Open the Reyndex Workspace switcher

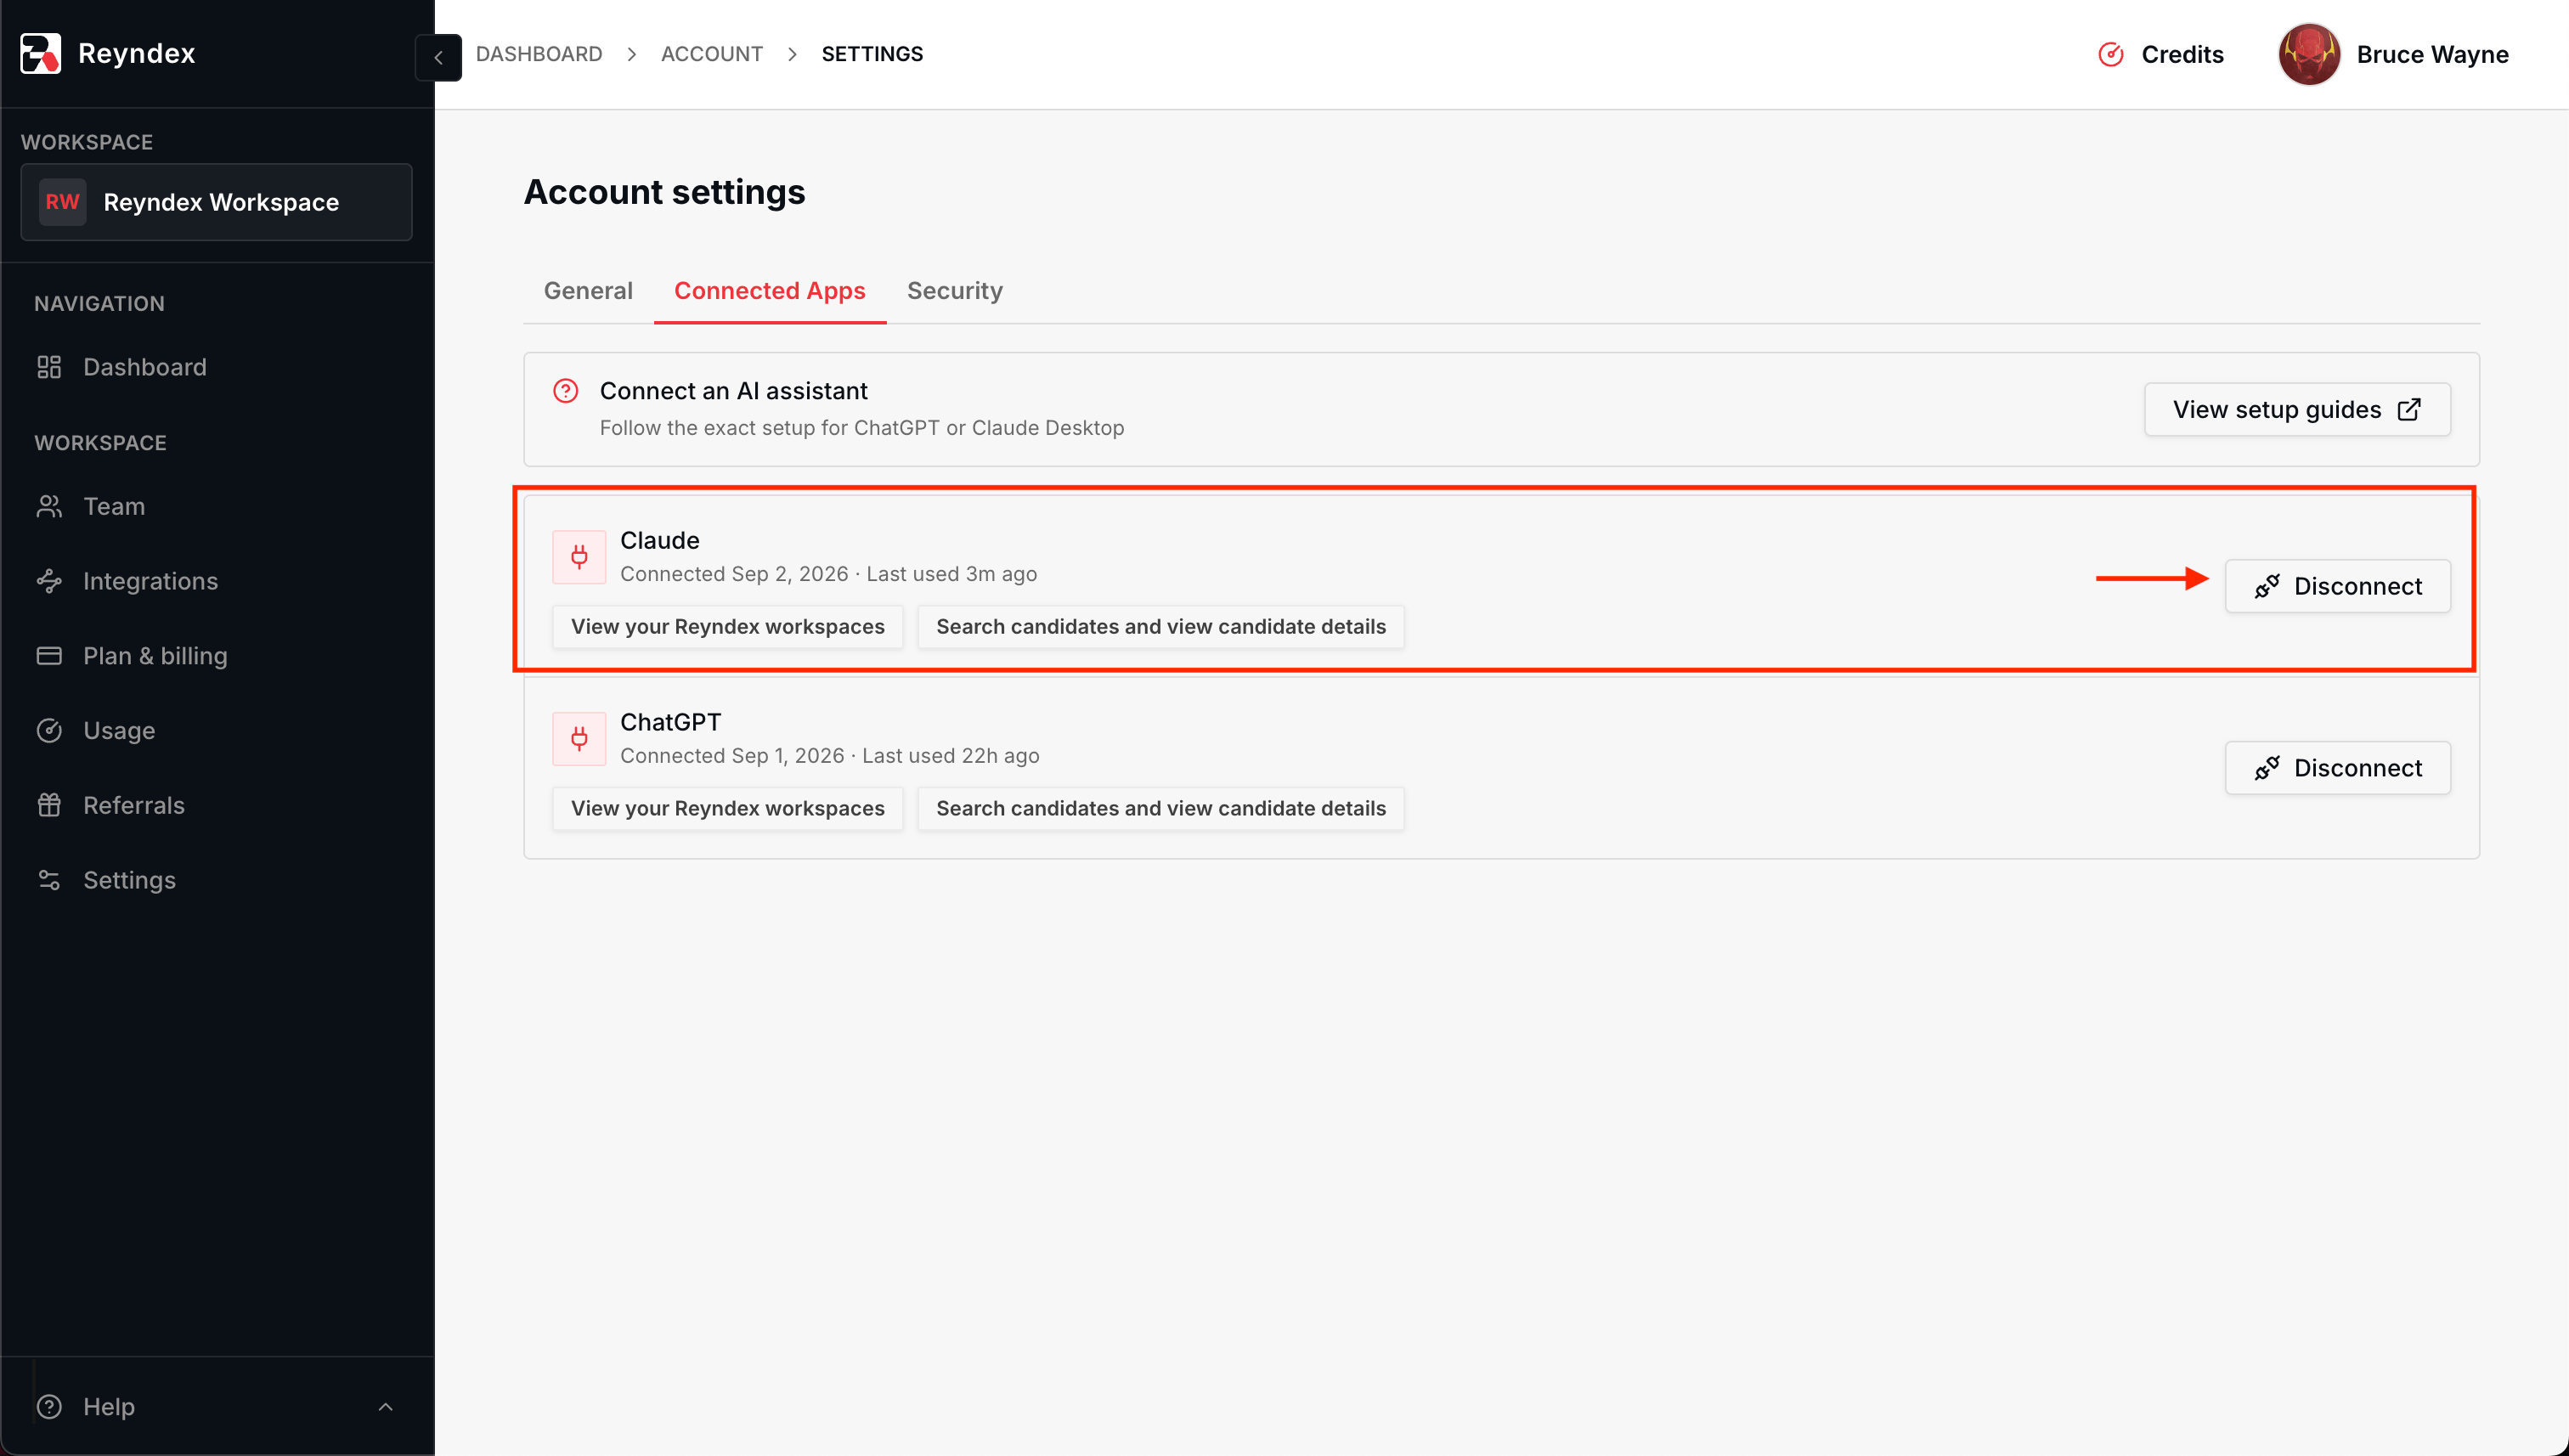(x=216, y=202)
